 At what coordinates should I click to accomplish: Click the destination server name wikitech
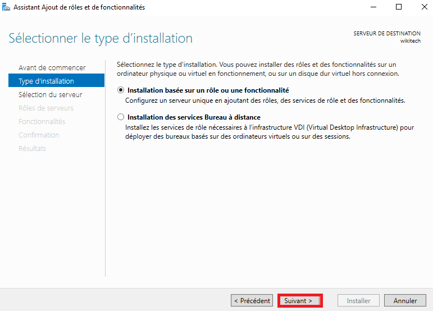point(409,41)
